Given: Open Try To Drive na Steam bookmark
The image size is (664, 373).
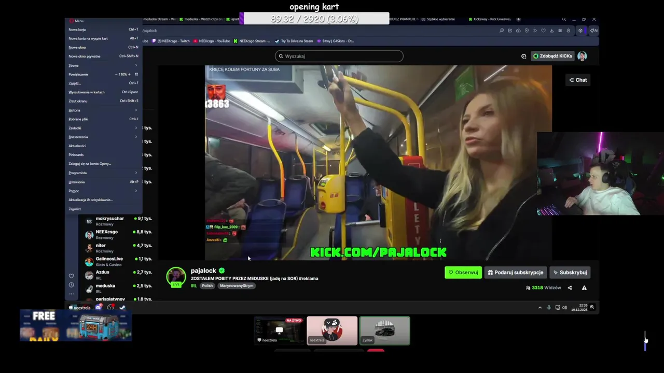Looking at the screenshot, I should pos(294,41).
